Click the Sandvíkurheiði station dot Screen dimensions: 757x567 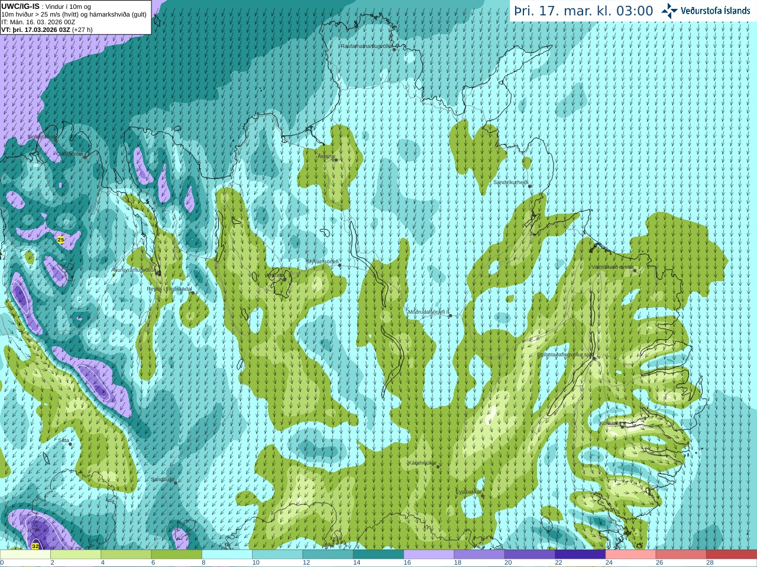coord(530,186)
